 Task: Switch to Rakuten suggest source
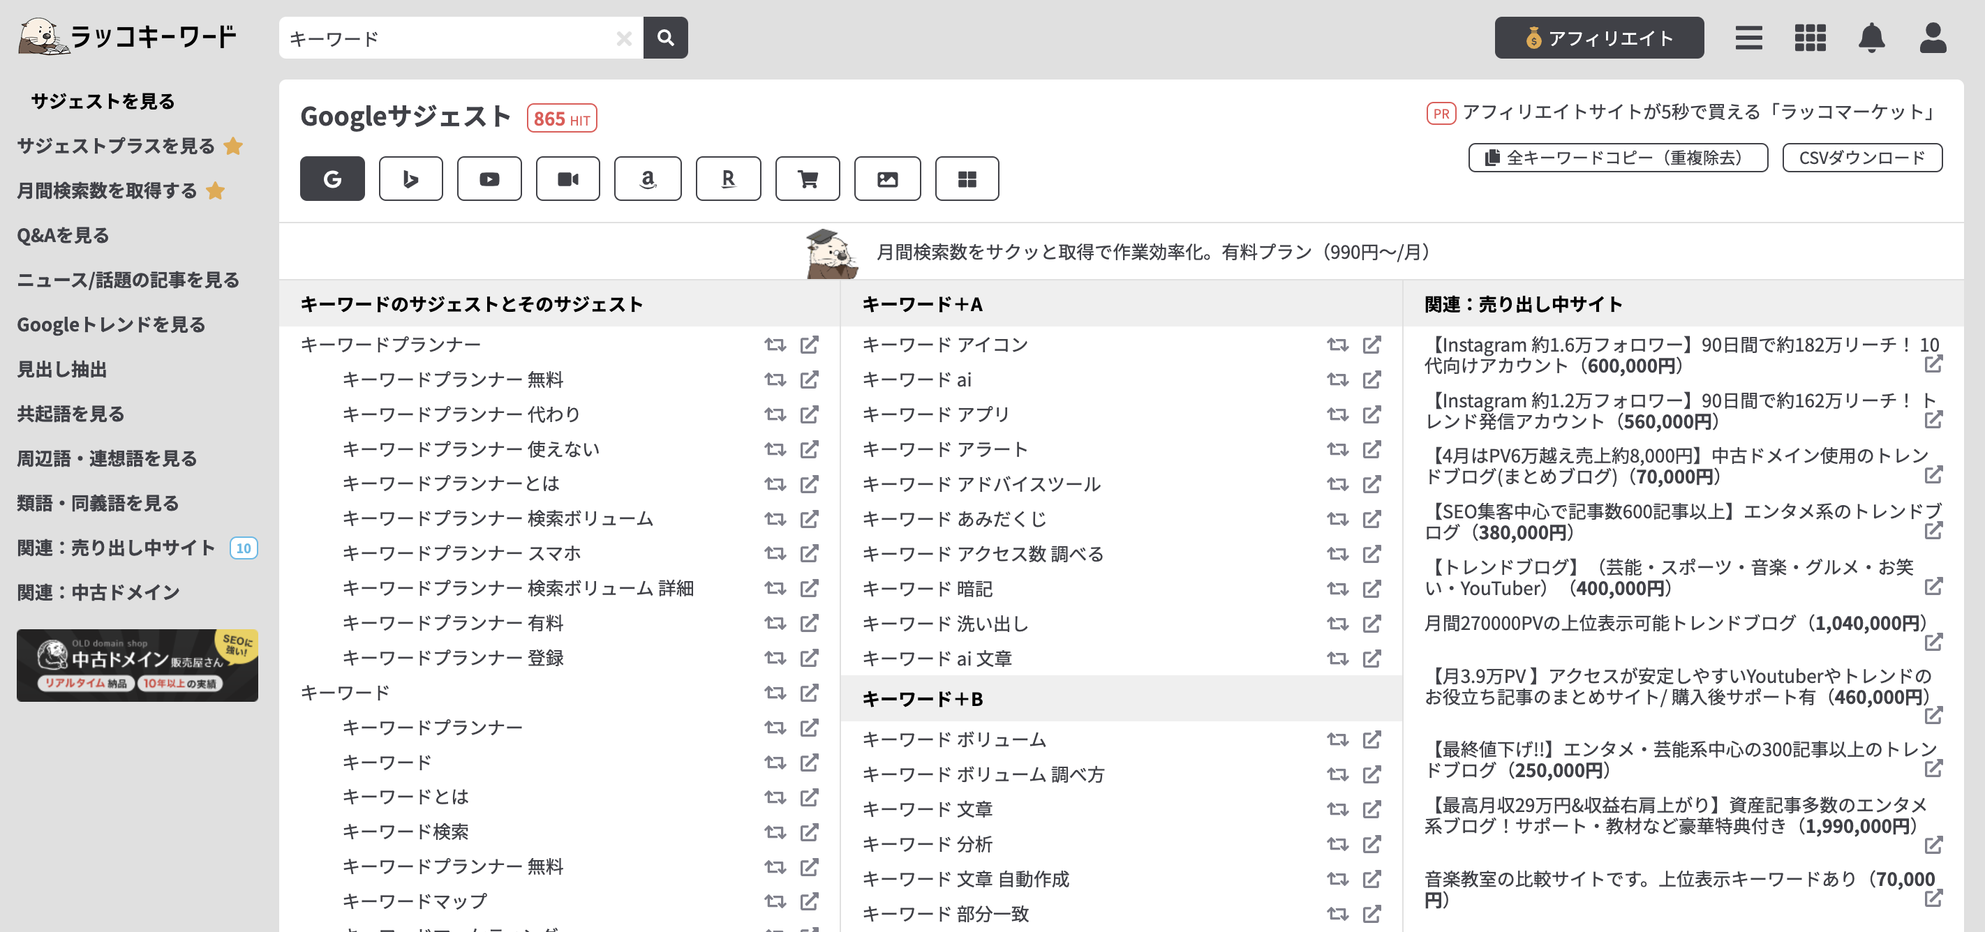[x=728, y=179]
